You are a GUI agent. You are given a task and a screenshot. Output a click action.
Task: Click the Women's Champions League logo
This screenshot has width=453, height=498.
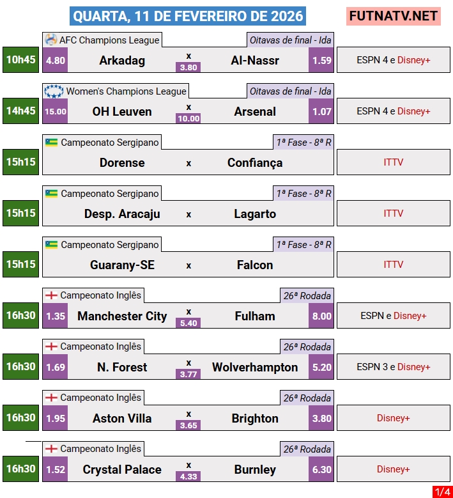click(54, 91)
